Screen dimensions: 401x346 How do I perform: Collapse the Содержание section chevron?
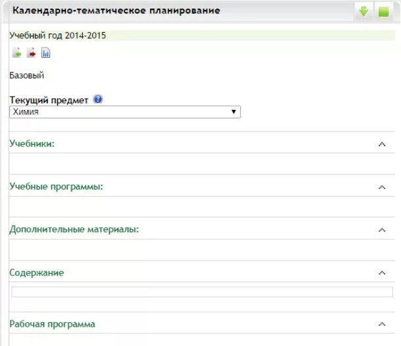coord(382,273)
